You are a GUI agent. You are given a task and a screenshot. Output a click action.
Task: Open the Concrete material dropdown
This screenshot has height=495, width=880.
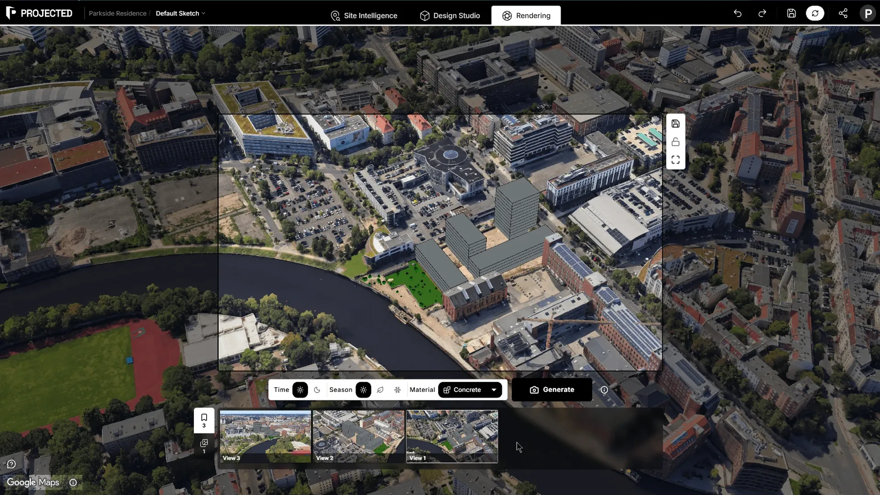coord(470,390)
